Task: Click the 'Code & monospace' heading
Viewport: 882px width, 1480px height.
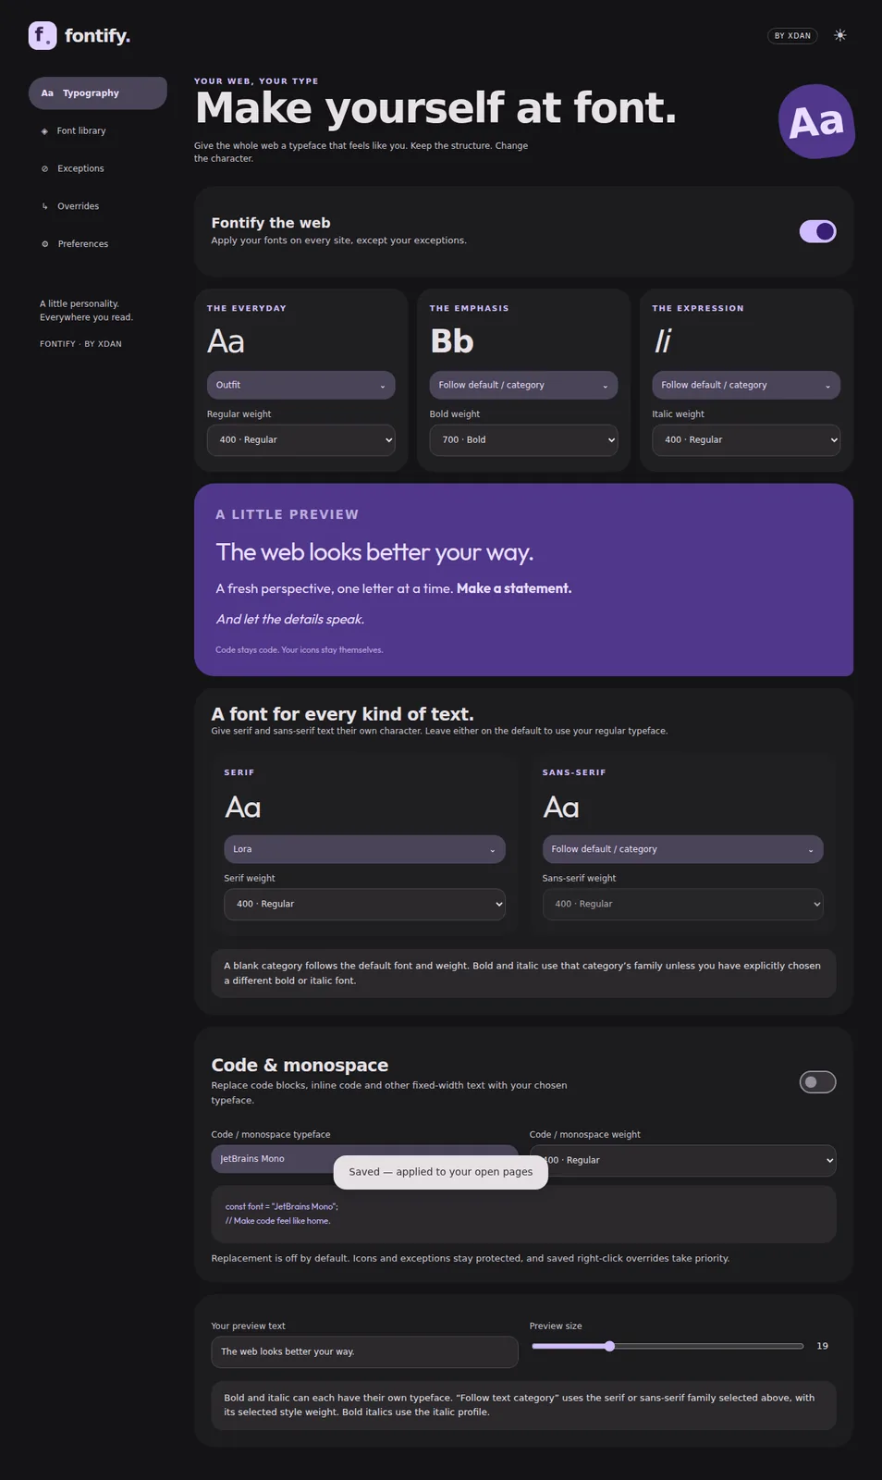Action: [x=300, y=1066]
